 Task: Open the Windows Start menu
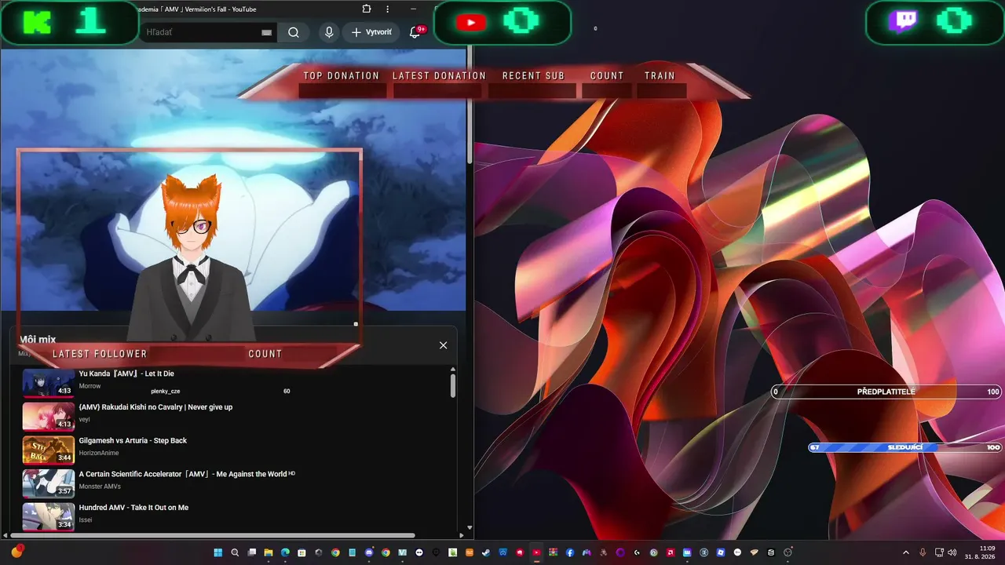click(x=218, y=552)
